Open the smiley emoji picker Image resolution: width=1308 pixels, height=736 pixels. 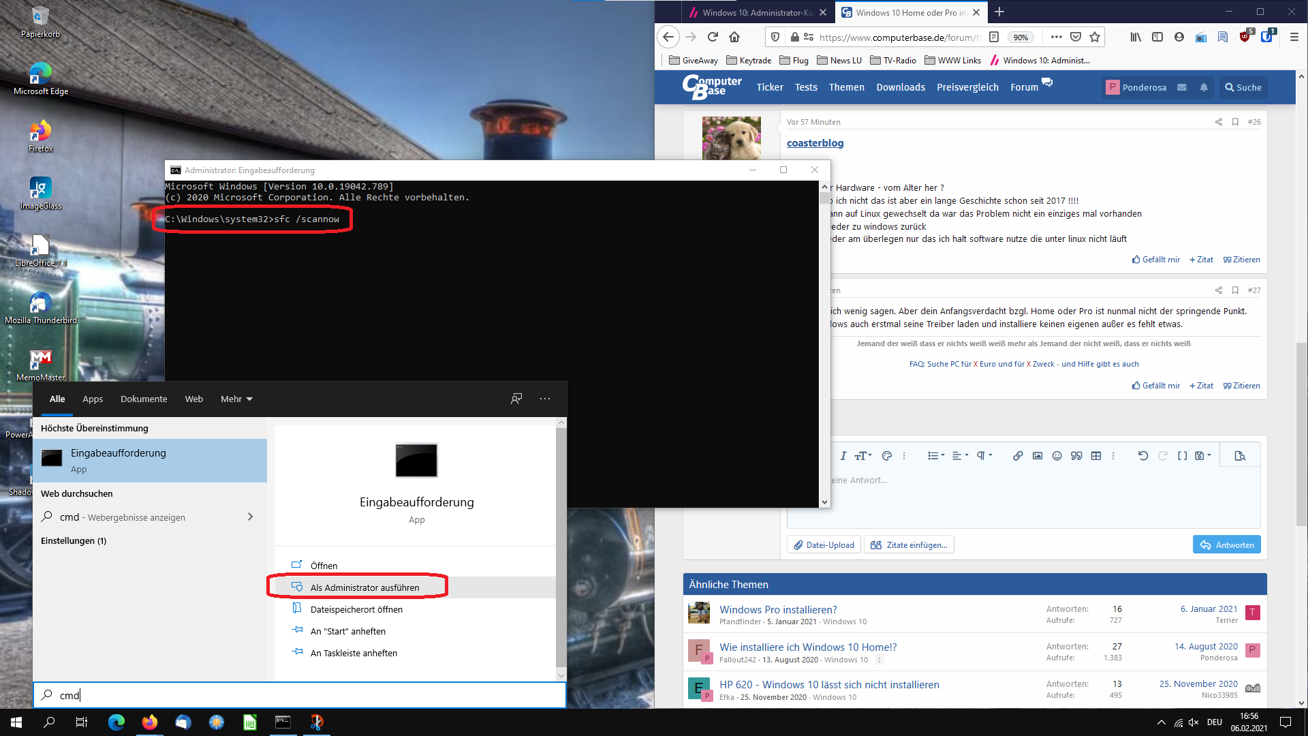1057,456
